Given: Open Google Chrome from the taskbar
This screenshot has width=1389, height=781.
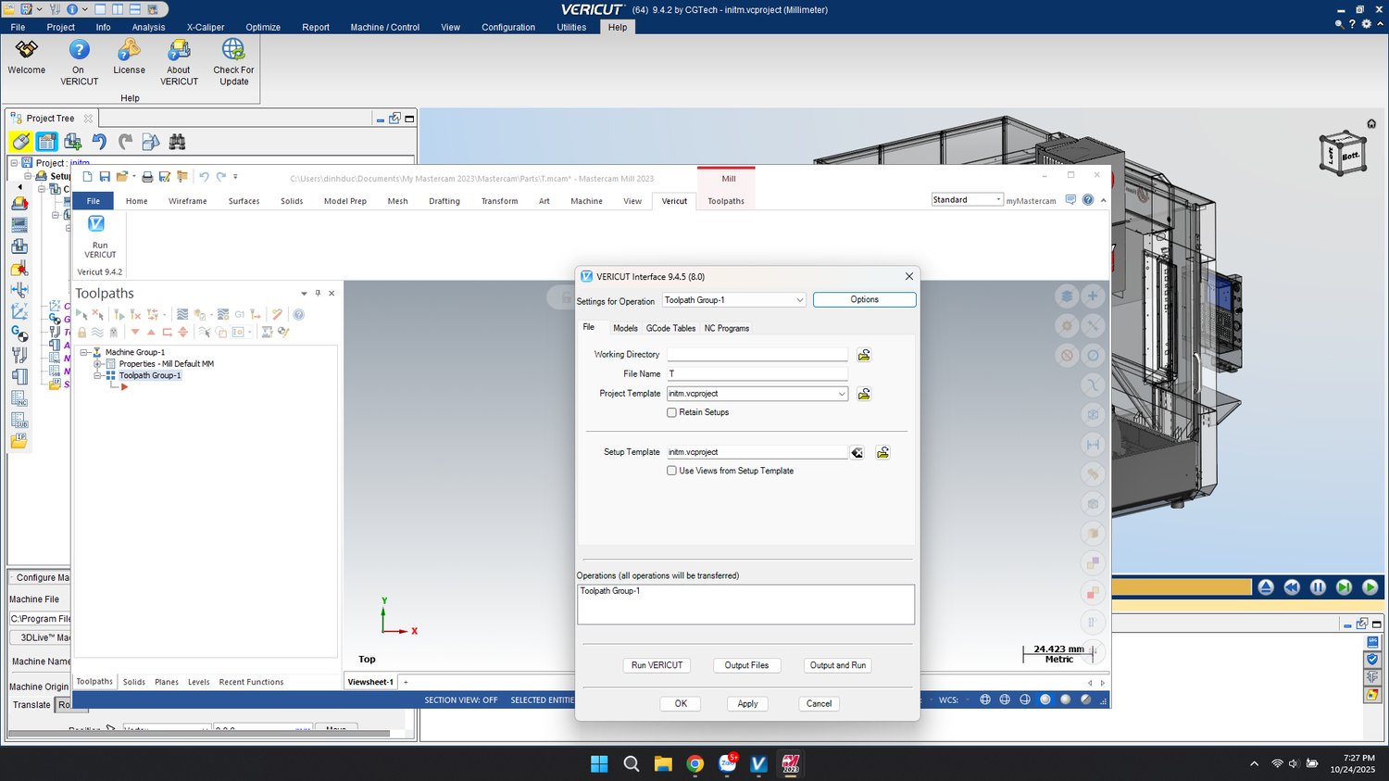Looking at the screenshot, I should (694, 763).
